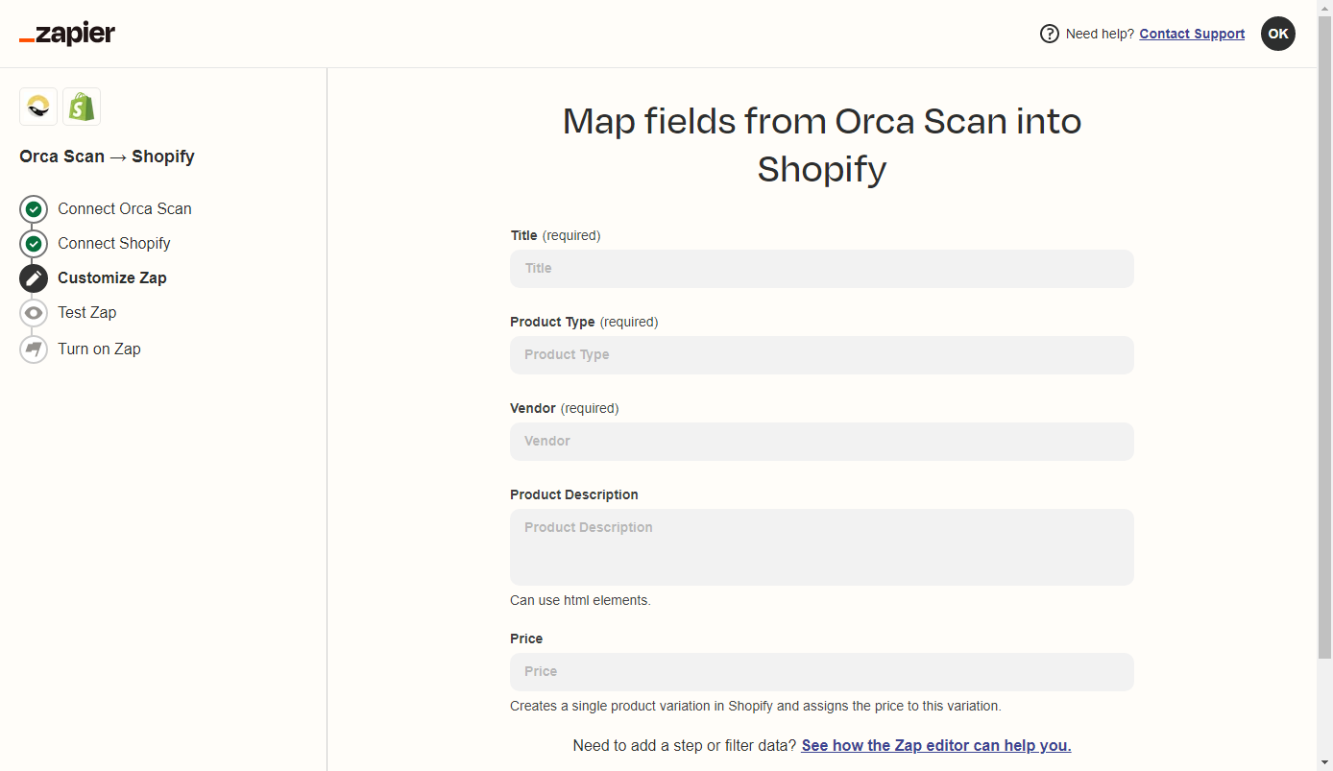Click into the Title input field
This screenshot has width=1333, height=771.
pos(821,269)
